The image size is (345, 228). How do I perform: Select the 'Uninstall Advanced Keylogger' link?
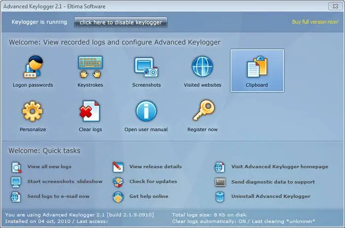coord(271,196)
